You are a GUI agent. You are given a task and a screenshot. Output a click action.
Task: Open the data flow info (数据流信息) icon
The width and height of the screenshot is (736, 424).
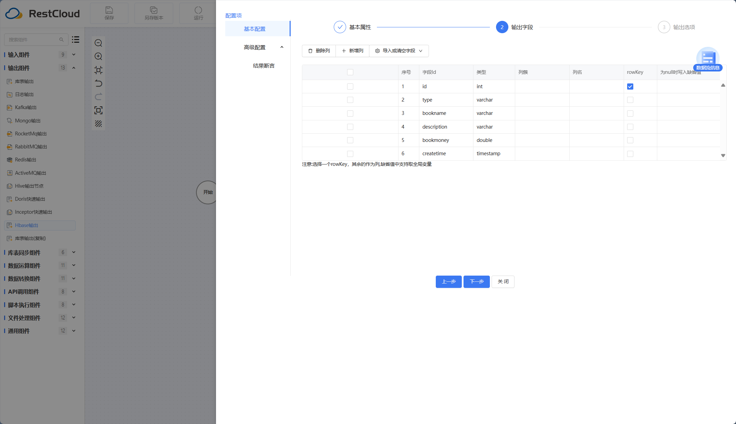click(708, 59)
